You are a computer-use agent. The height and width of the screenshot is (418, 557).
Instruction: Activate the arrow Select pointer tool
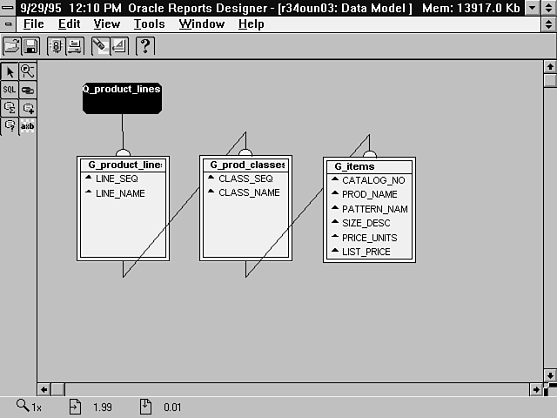[x=10, y=71]
